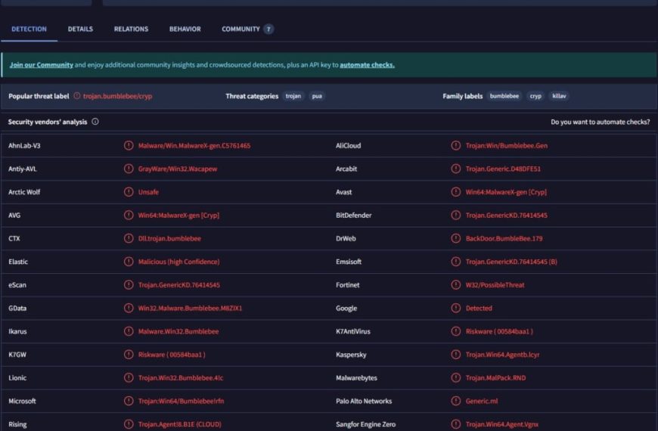Click the alert icon in Google row
The height and width of the screenshot is (431, 658).
(x=456, y=308)
